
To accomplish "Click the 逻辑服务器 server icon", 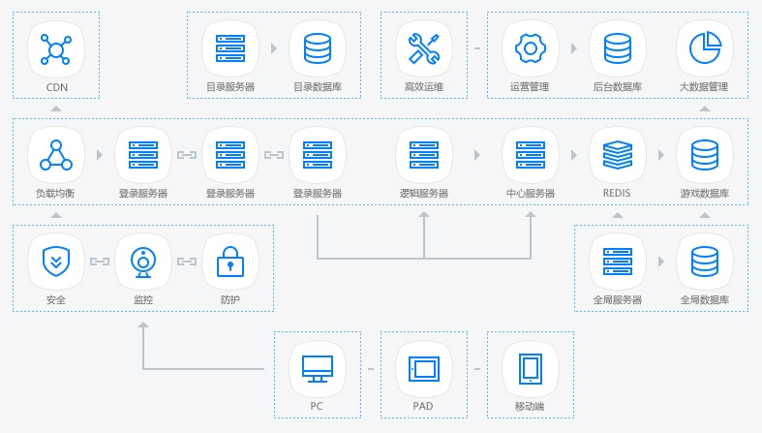I will 424,155.
